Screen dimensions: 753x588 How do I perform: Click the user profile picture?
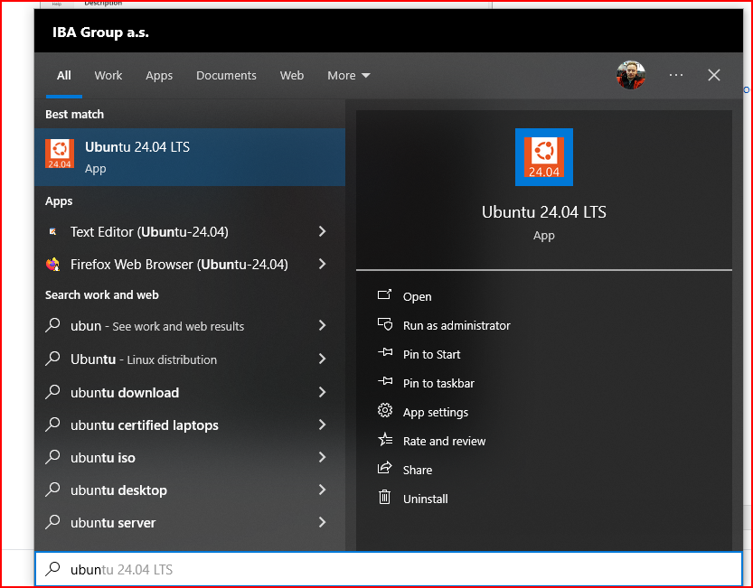click(631, 75)
